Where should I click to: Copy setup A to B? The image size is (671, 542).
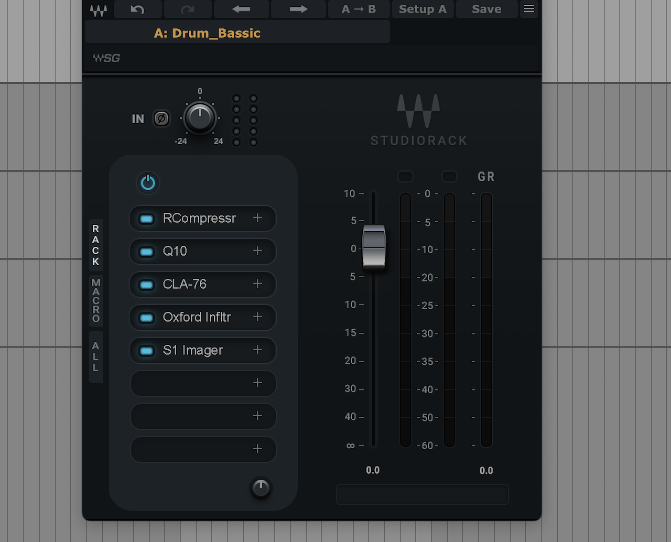click(359, 9)
